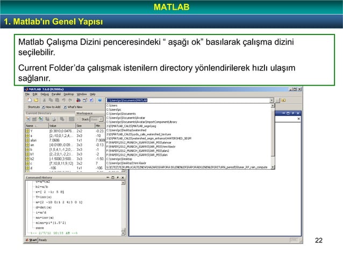343x258 pixels.
Task: Click the Undo arrow icon
Action: click(63, 100)
